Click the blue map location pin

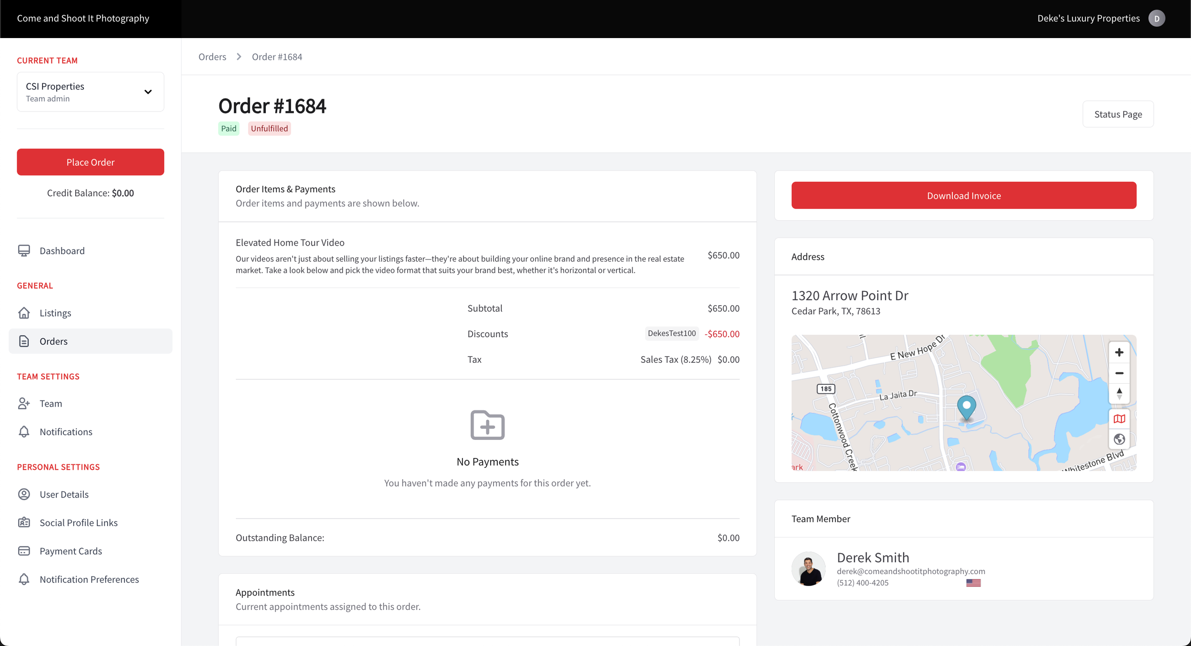coord(966,407)
